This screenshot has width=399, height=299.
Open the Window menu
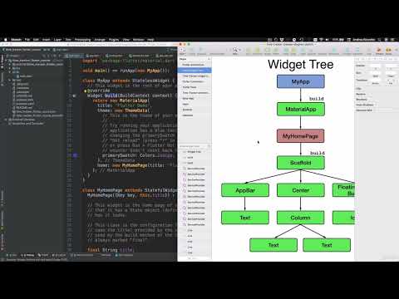(138, 40)
